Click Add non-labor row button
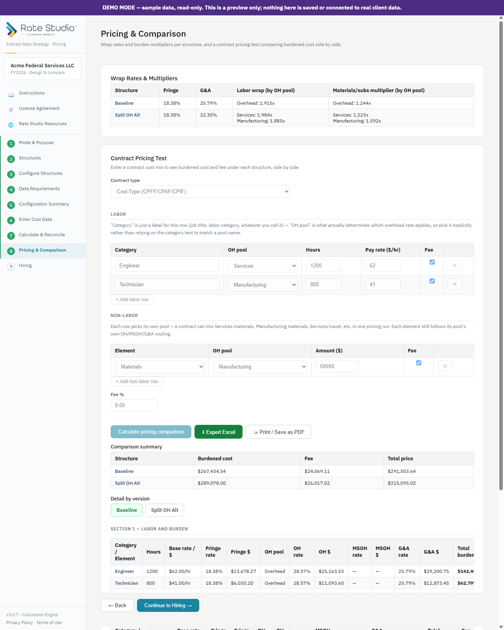Screen dimensions: 504x630 coord(137,382)
